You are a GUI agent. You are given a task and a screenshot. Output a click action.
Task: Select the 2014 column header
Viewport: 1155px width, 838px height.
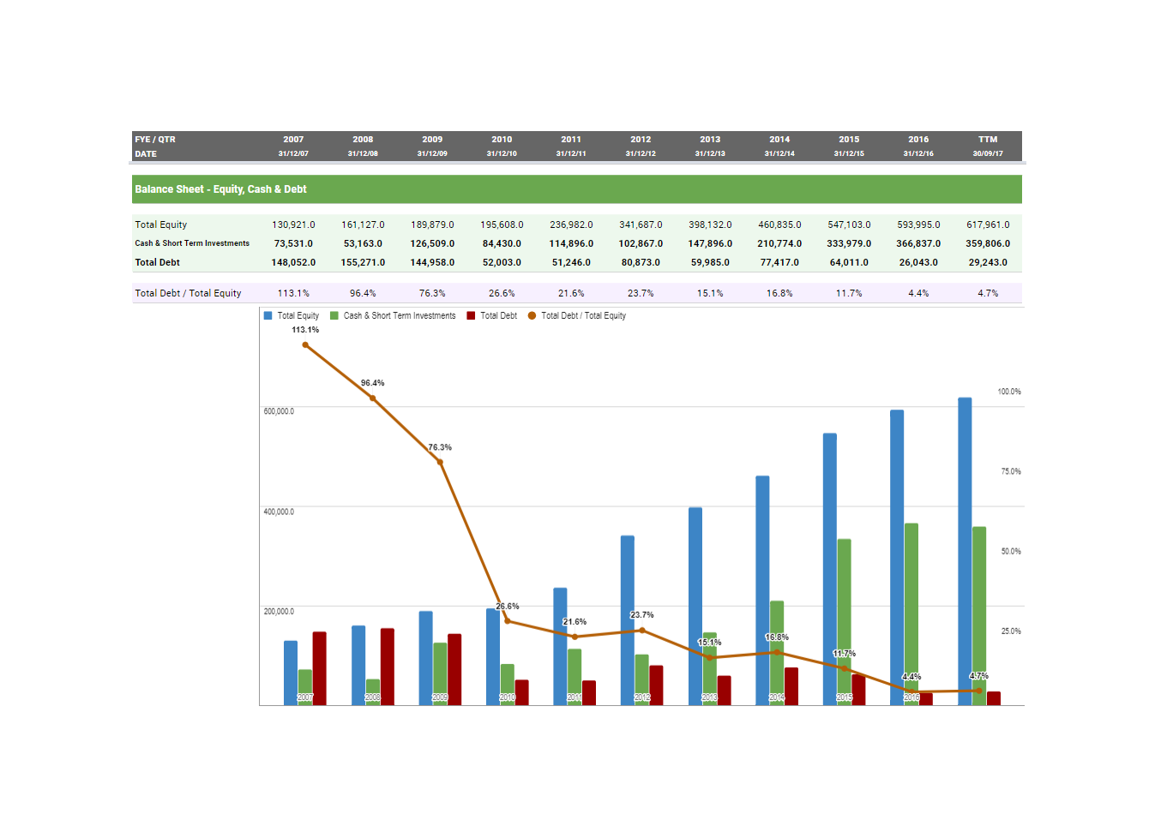779,139
